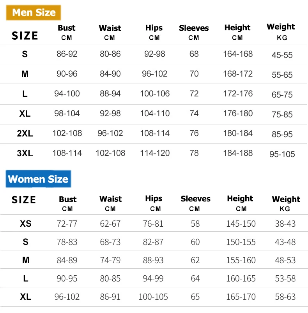Click men's L hips value 100-106
The width and height of the screenshot is (308, 313).
coord(155,94)
